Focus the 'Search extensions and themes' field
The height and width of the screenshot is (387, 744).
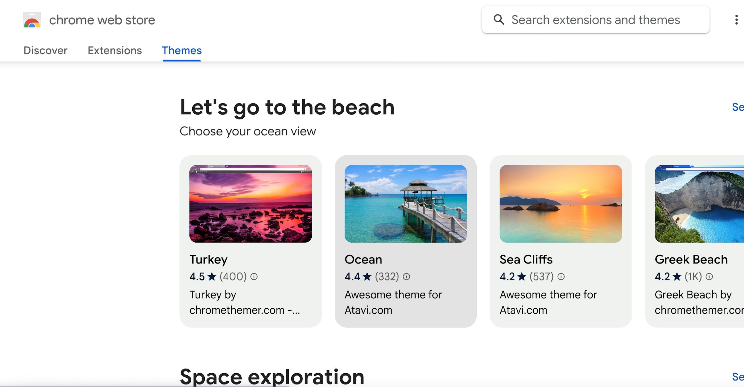[x=596, y=20]
